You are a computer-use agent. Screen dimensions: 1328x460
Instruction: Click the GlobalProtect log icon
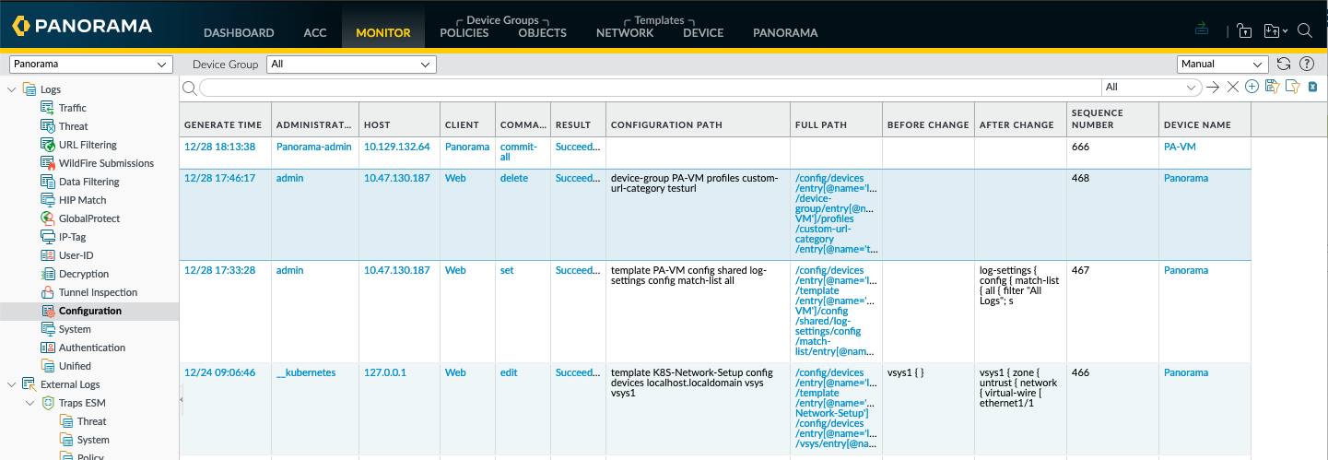coord(47,218)
